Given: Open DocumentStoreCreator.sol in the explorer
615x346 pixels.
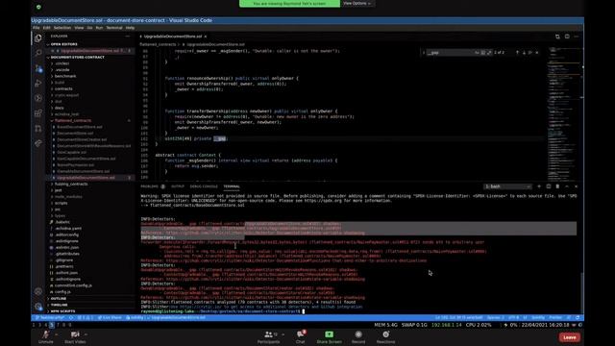Looking at the screenshot, I should pos(82,139).
